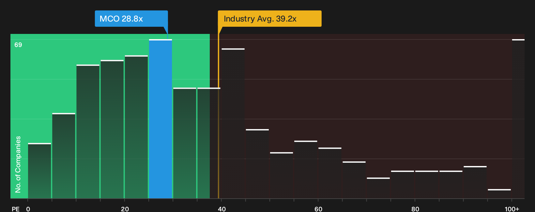Select the histogram bar for PE 20 to 25

point(136,127)
